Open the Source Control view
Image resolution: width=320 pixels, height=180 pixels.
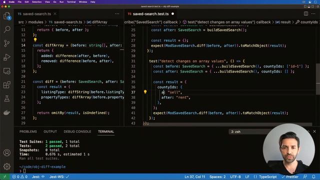[x=6, y=43]
